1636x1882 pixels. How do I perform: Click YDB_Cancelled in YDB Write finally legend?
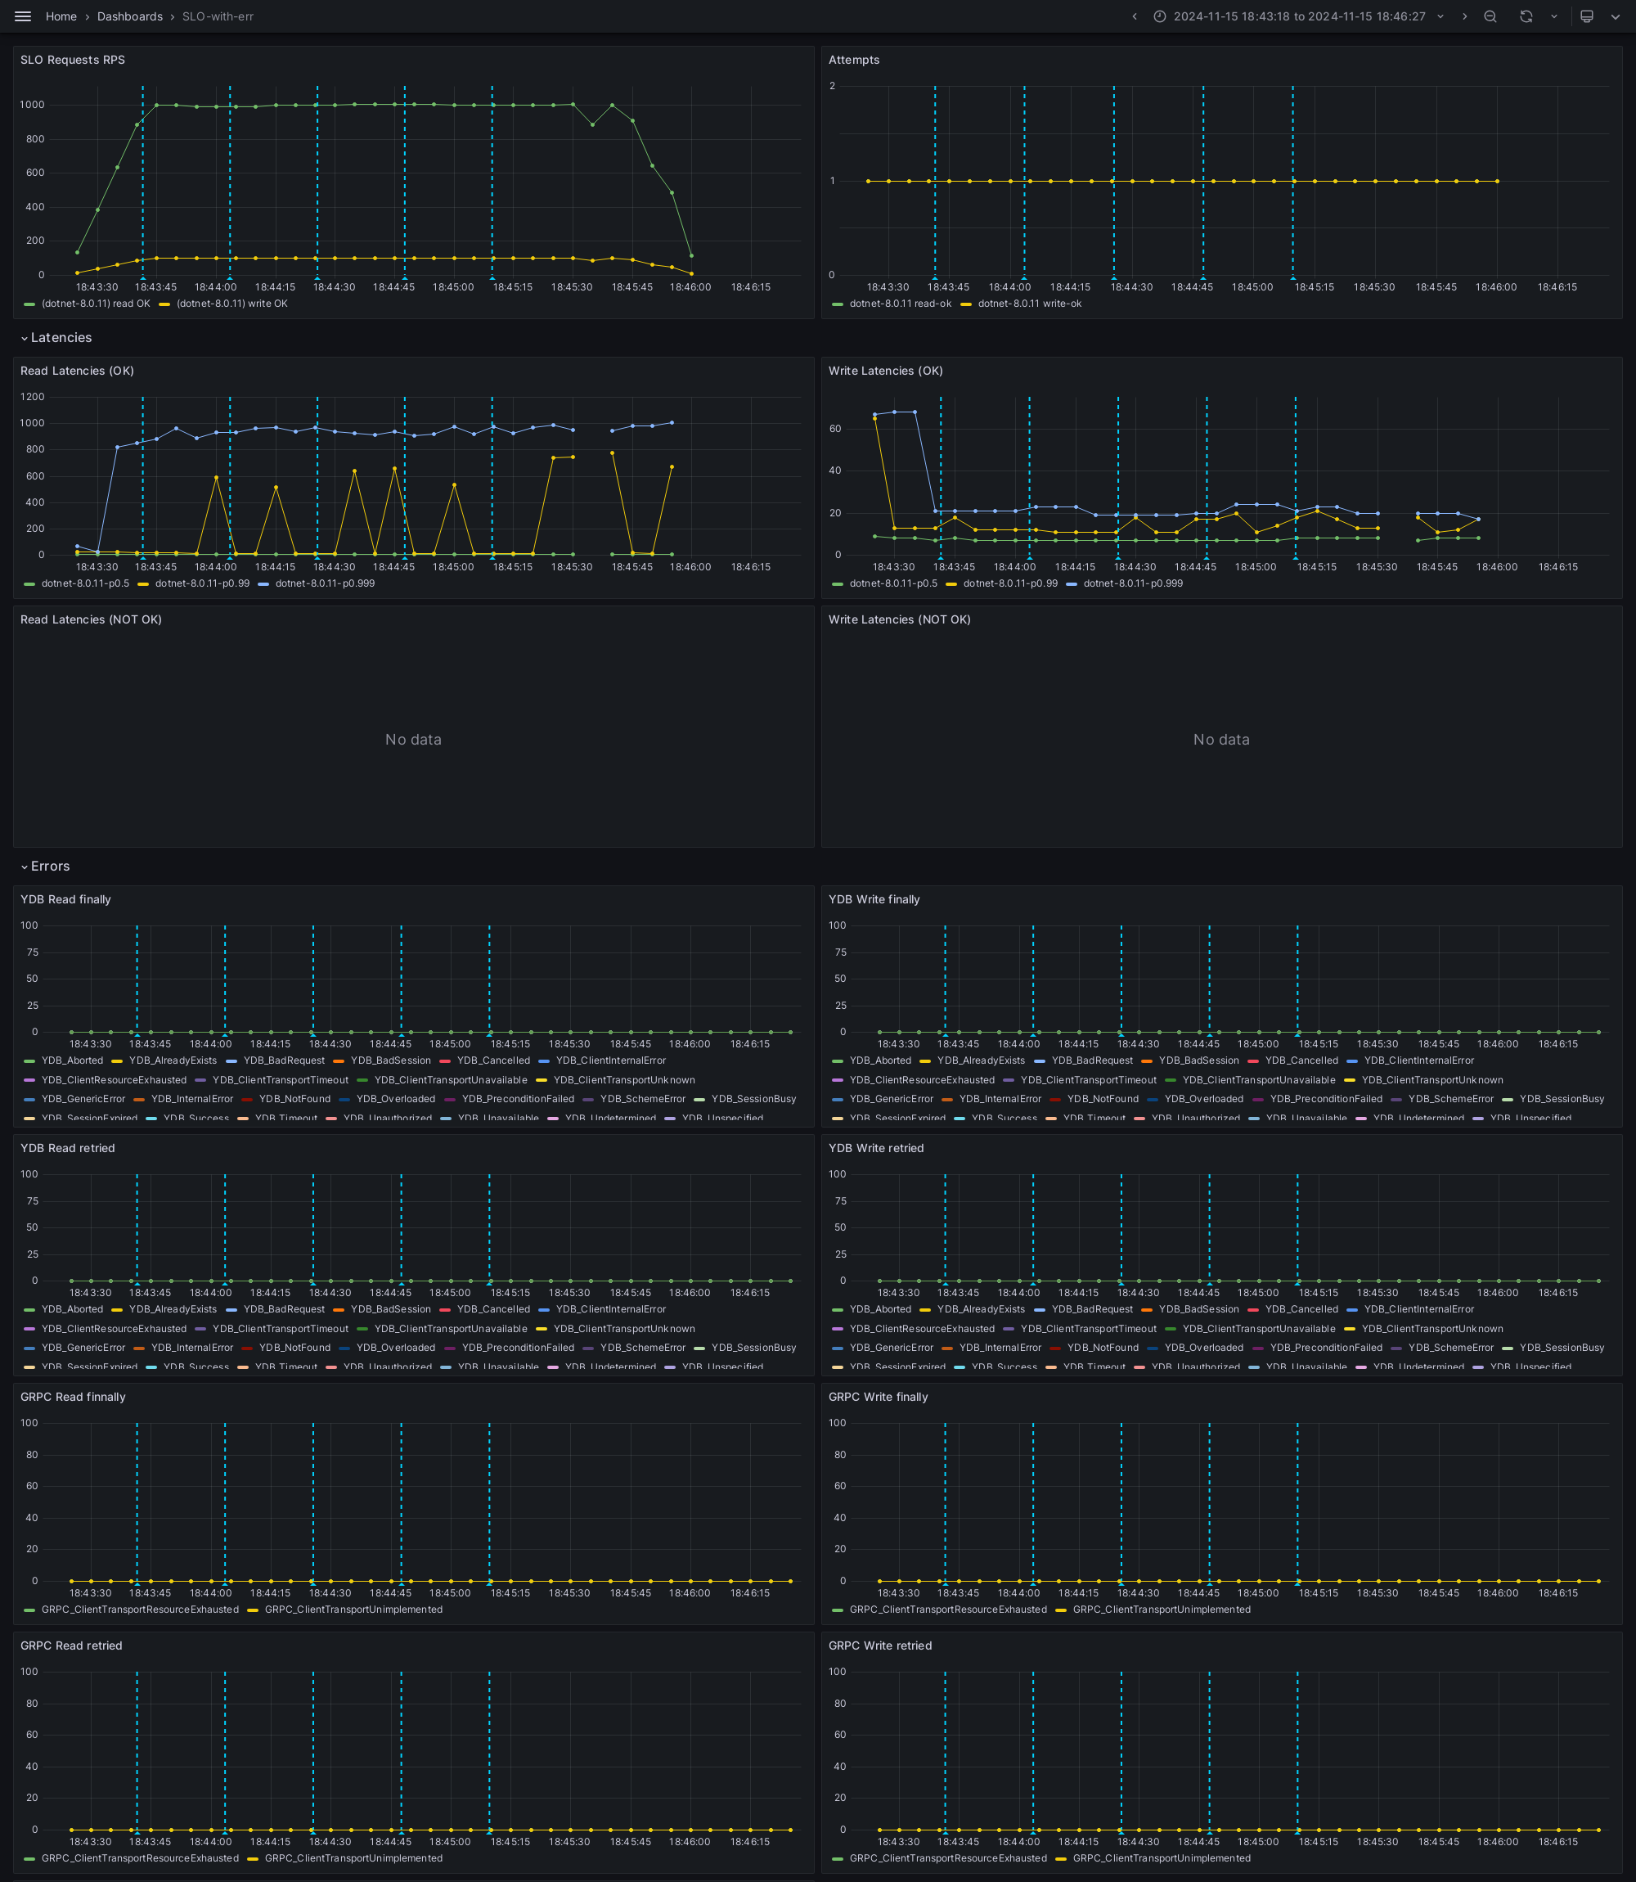pos(1301,1061)
